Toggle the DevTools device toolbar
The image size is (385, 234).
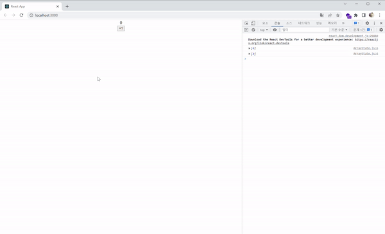(253, 23)
